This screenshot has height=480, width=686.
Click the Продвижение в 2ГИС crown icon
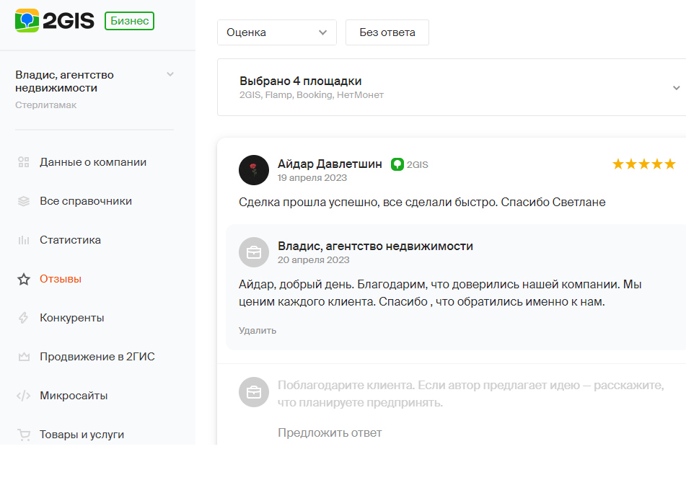24,357
